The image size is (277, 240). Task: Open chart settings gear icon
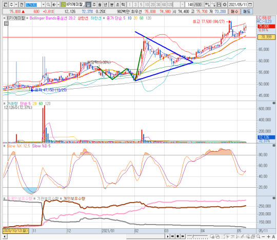pyautogui.click(x=225, y=5)
